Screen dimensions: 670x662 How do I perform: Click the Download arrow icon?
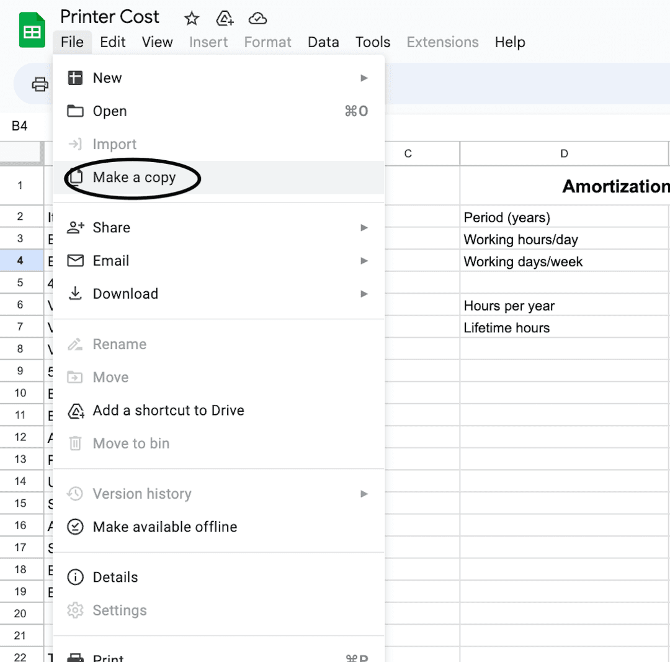(75, 294)
